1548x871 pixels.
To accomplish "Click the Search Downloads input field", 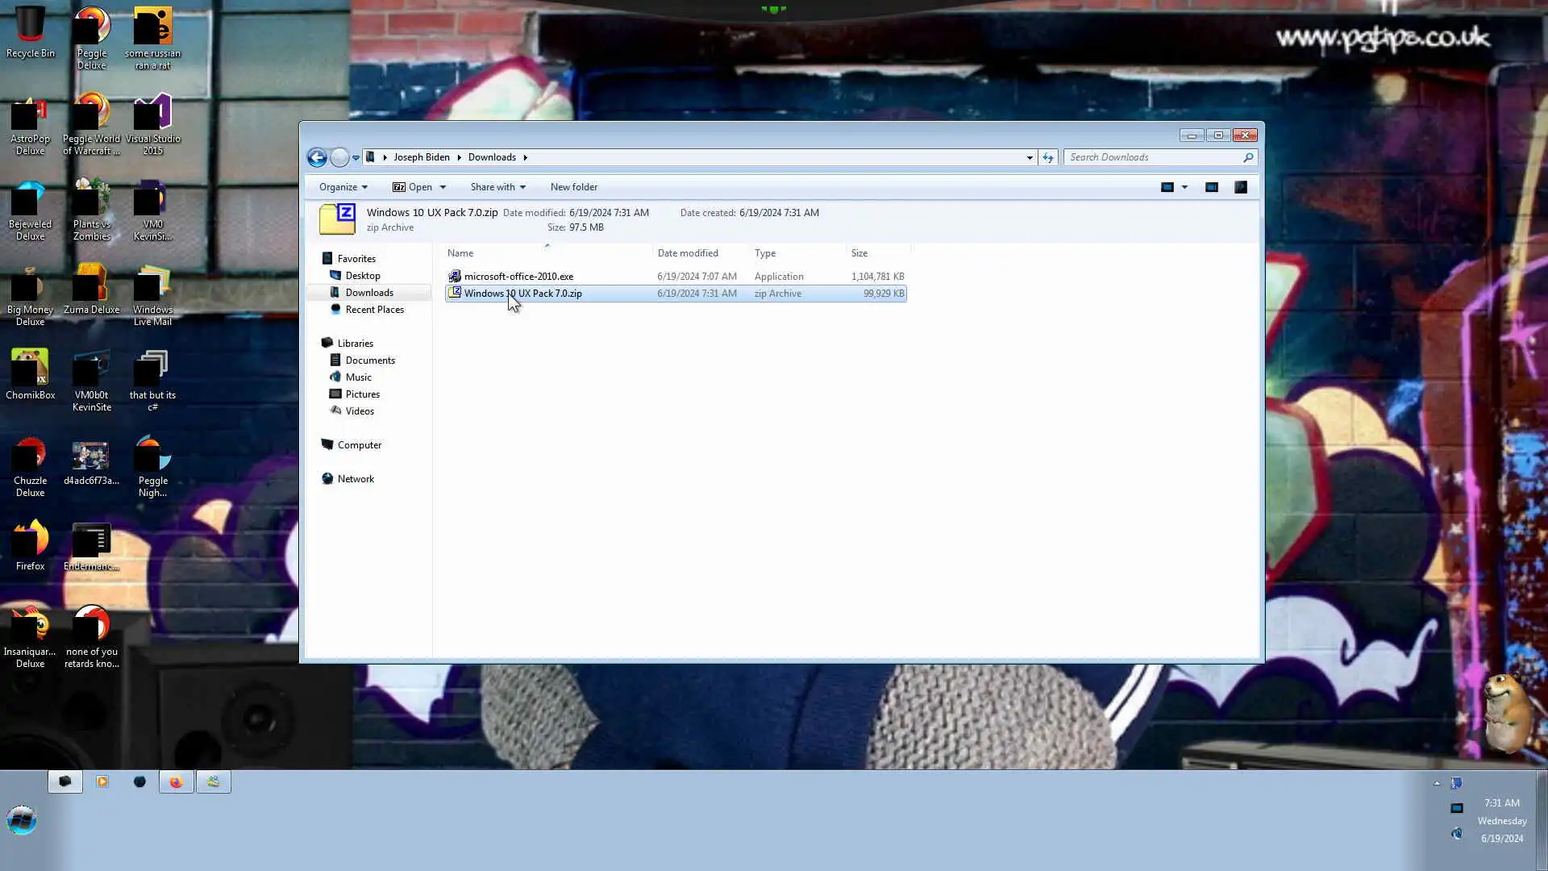I will 1153,157.
